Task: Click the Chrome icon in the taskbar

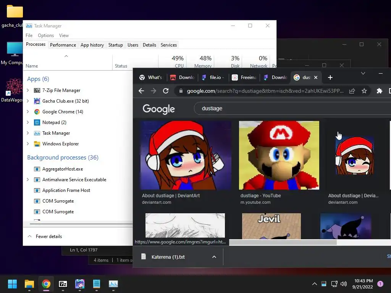Action: click(46, 284)
